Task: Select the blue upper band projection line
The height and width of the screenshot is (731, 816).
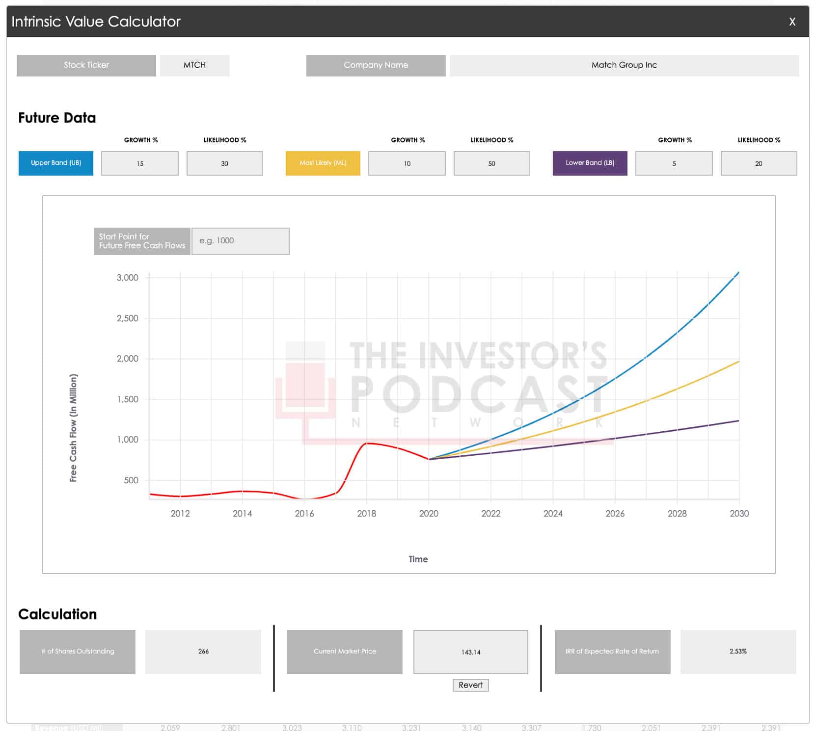Action: (x=678, y=334)
